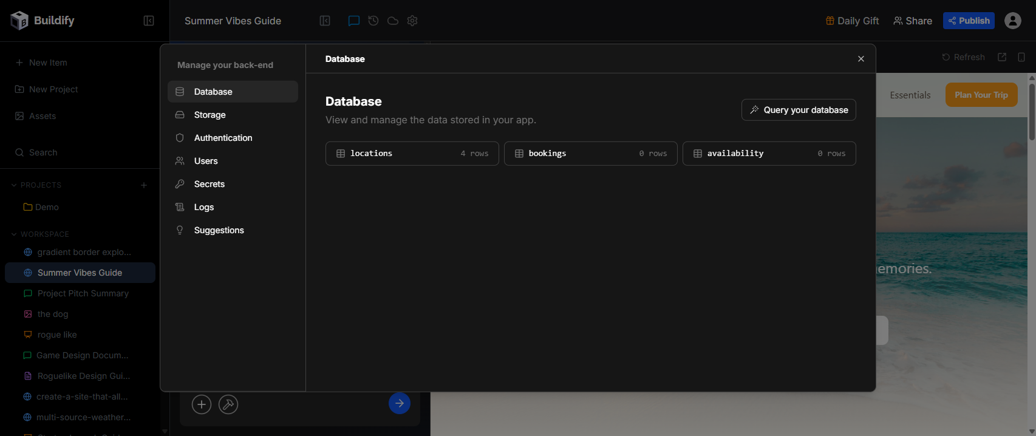
Task: Open Logs section
Action: [x=233, y=207]
